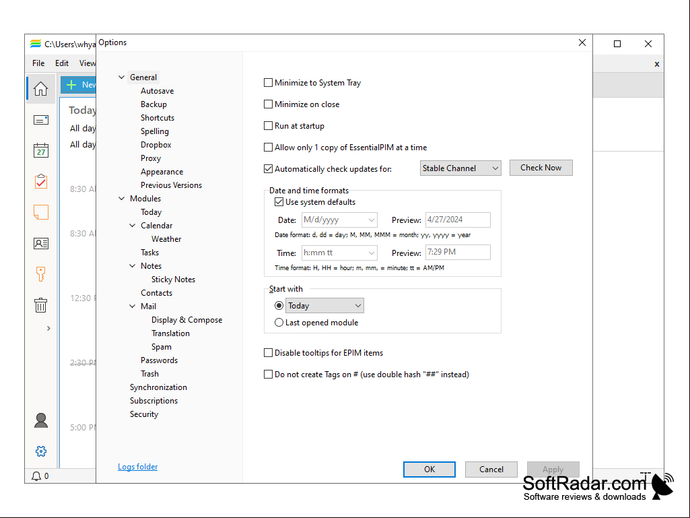Open the Contacts card icon in sidebar
The height and width of the screenshot is (518, 690).
(40, 243)
